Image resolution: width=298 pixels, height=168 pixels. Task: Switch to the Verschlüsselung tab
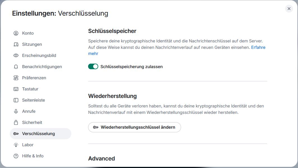(x=38, y=134)
